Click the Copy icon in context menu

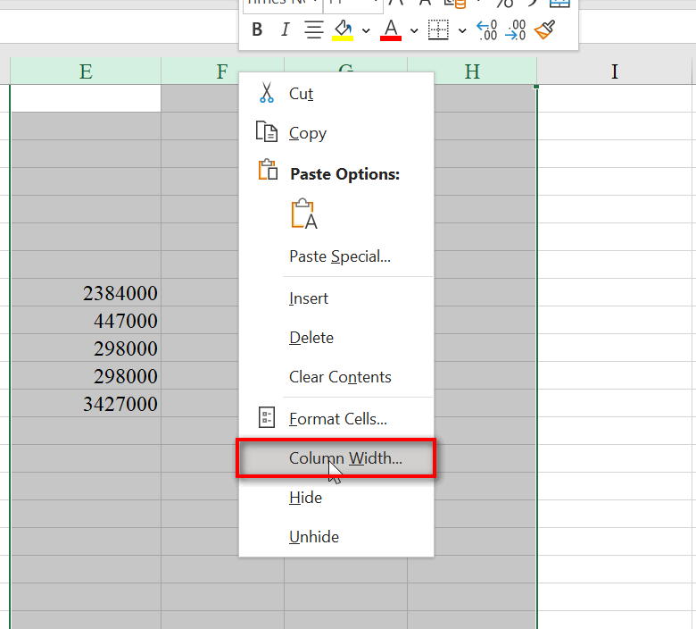[266, 132]
